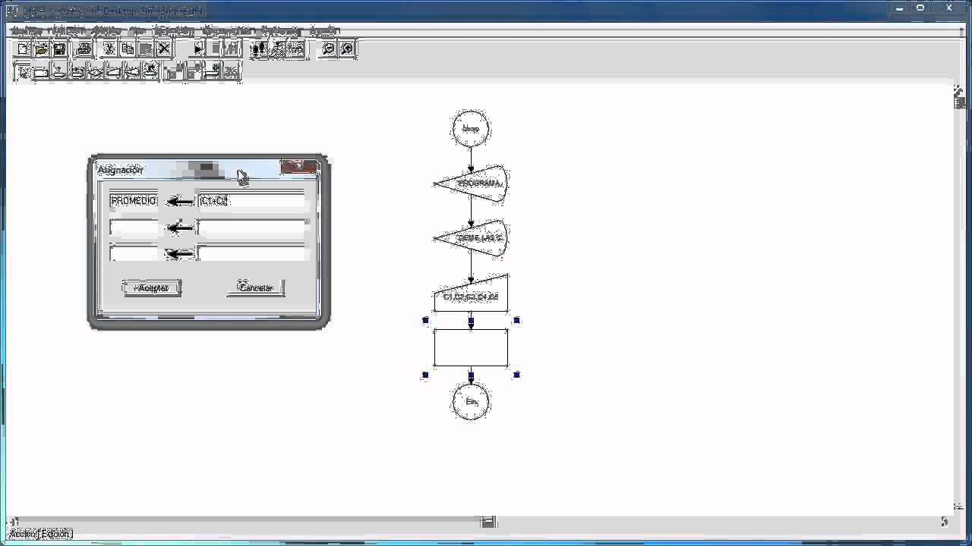Open the Archivo menu
Image resolution: width=972 pixels, height=546 pixels.
(27, 31)
